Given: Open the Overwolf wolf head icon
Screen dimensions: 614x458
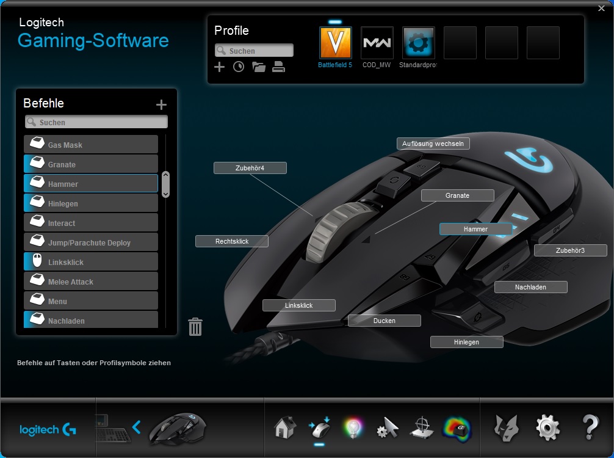Looking at the screenshot, I should point(507,428).
